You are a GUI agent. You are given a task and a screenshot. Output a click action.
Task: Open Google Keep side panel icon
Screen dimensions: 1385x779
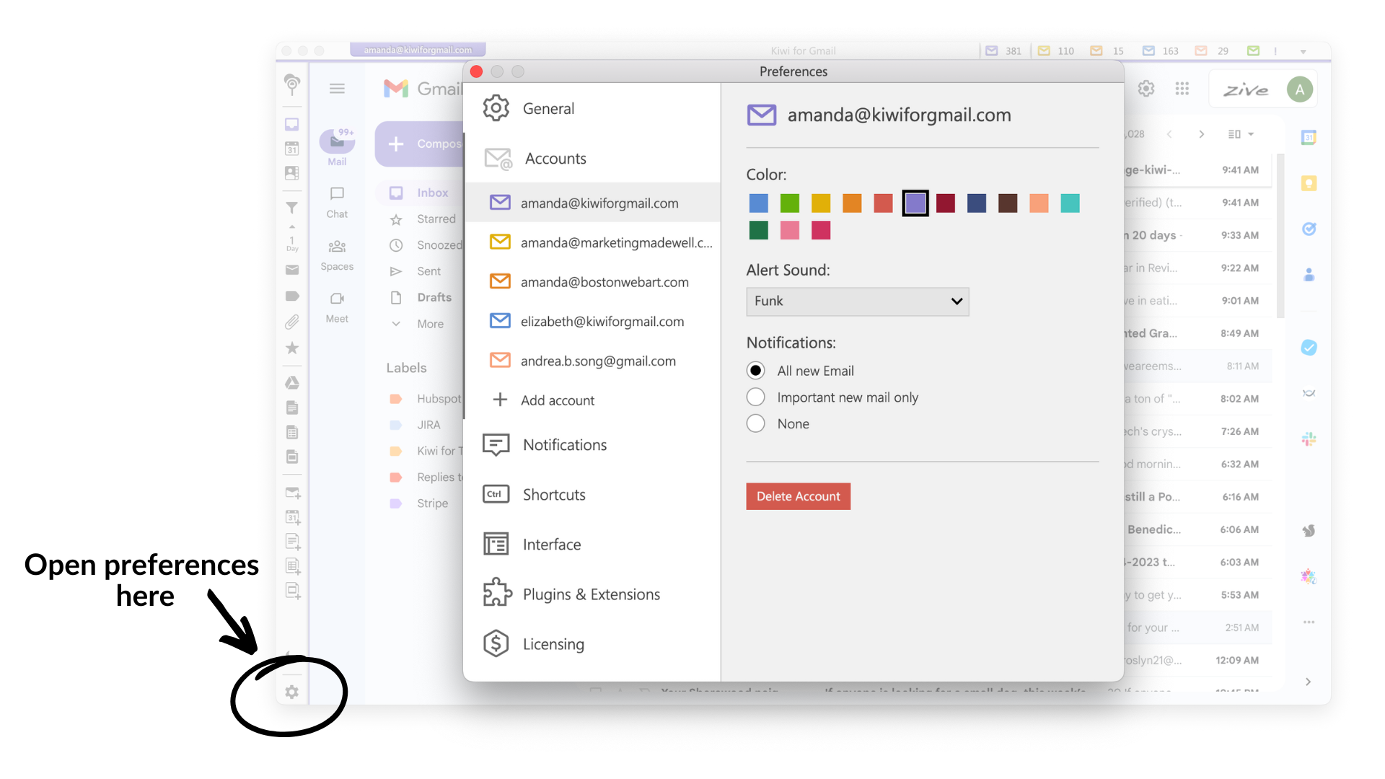[x=1309, y=183]
